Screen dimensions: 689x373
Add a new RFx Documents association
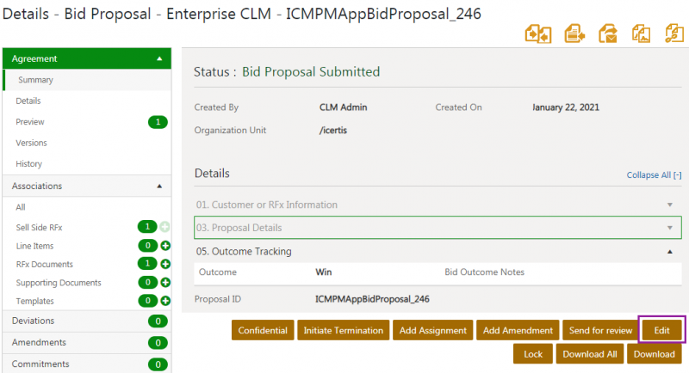pyautogui.click(x=165, y=264)
